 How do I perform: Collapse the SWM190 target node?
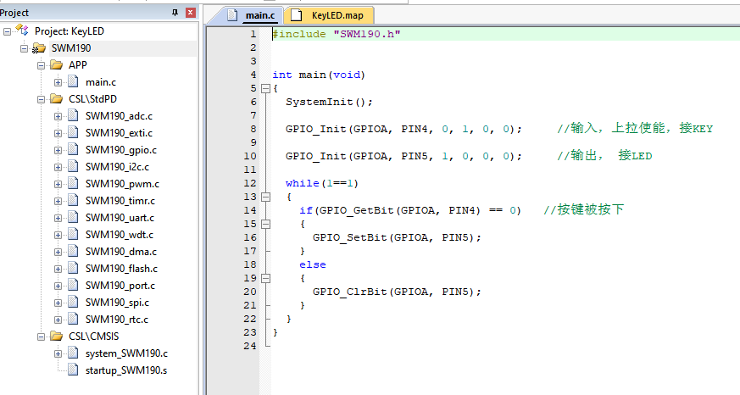[24, 48]
